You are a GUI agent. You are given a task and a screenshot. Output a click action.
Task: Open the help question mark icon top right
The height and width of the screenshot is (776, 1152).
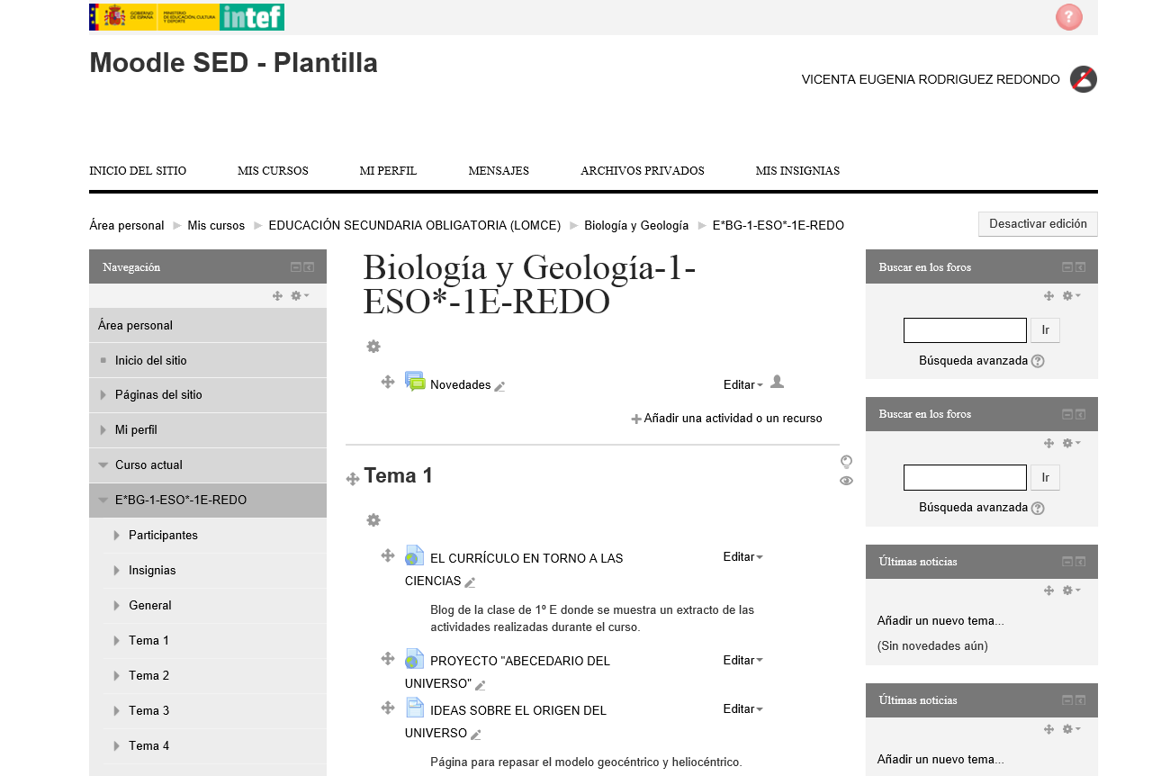[1068, 17]
